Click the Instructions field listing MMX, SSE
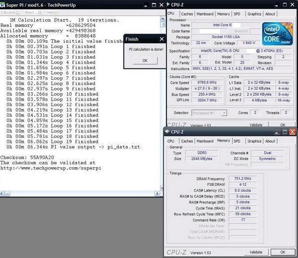The width and height of the screenshot is (298, 258). point(242,68)
